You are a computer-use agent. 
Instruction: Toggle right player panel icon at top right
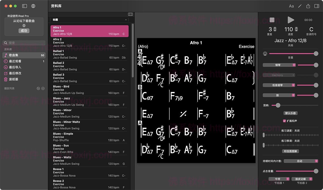317,6
